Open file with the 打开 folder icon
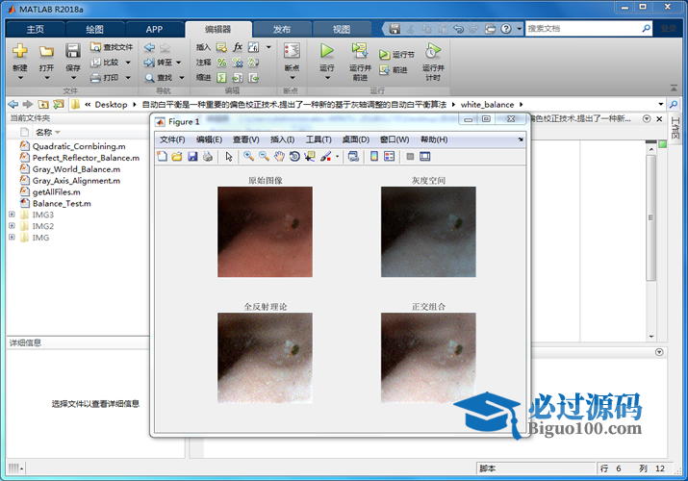 46,51
